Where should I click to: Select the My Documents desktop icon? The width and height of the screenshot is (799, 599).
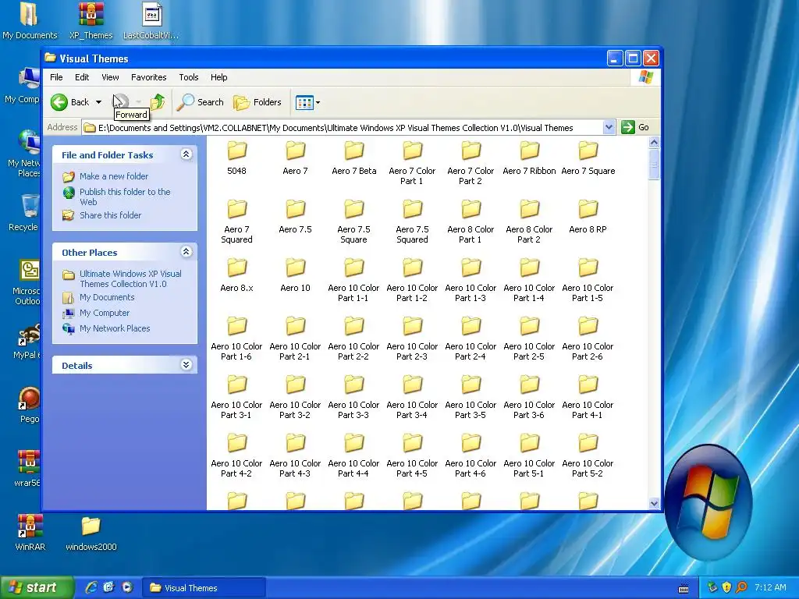point(30,21)
